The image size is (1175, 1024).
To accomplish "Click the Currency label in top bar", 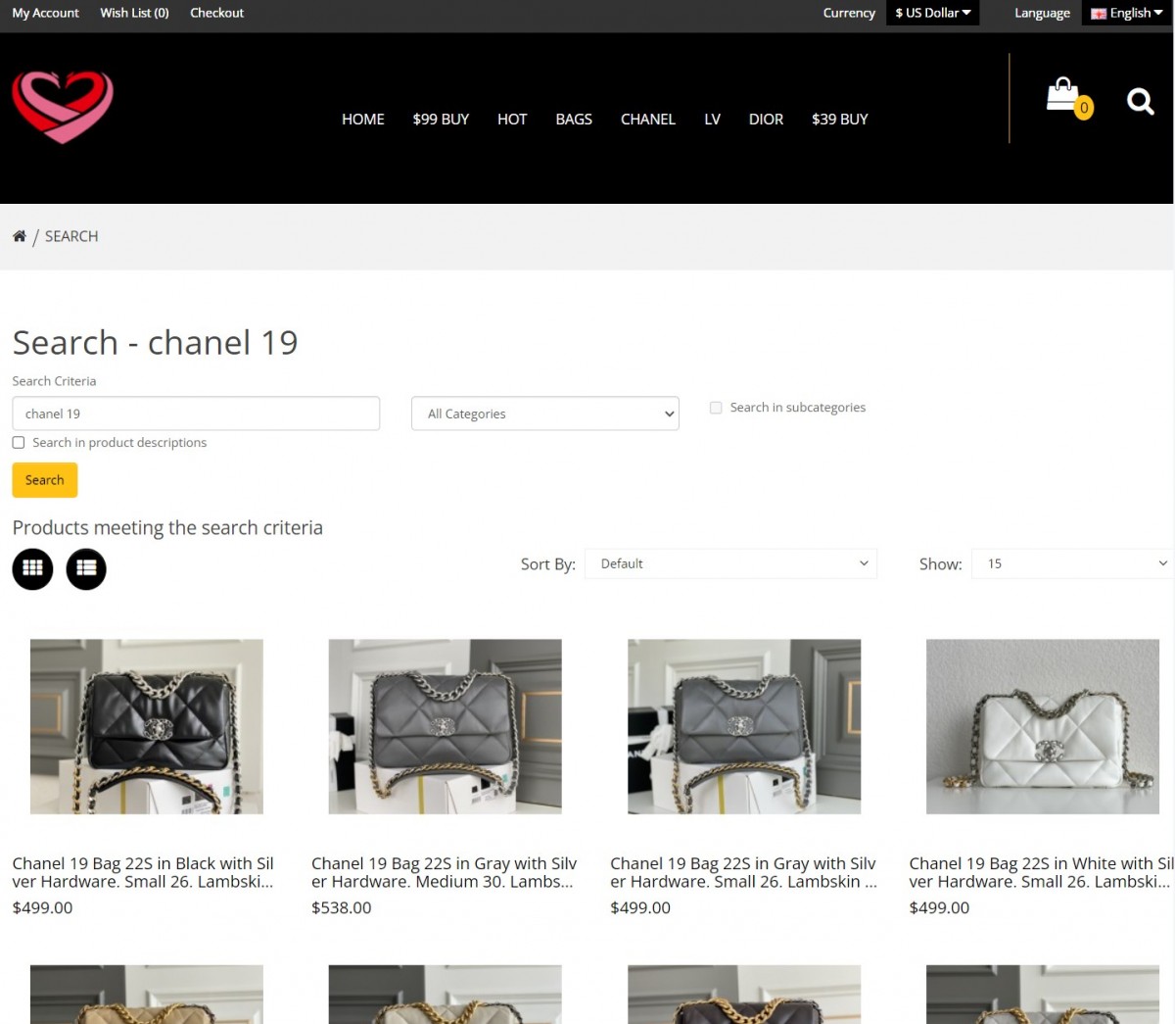I will [849, 13].
